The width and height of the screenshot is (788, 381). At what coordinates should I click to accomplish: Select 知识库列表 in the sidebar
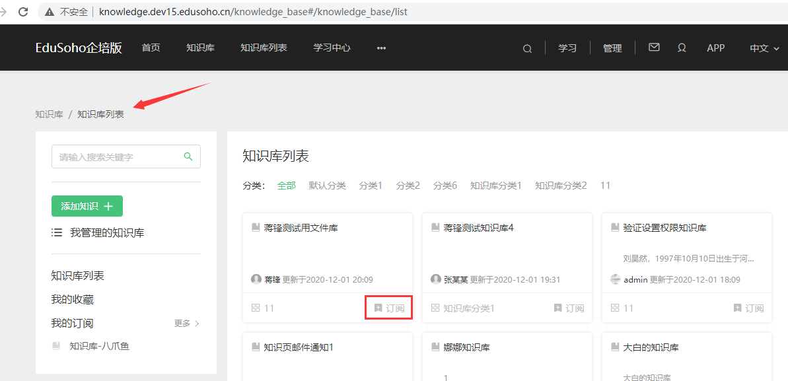tap(77, 276)
